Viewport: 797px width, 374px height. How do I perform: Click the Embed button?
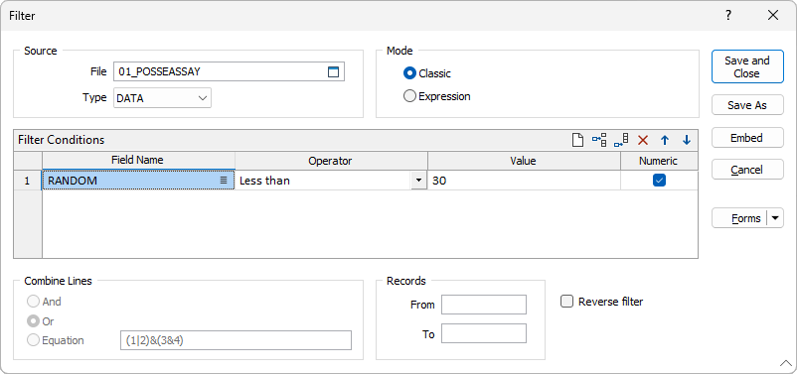click(x=747, y=138)
